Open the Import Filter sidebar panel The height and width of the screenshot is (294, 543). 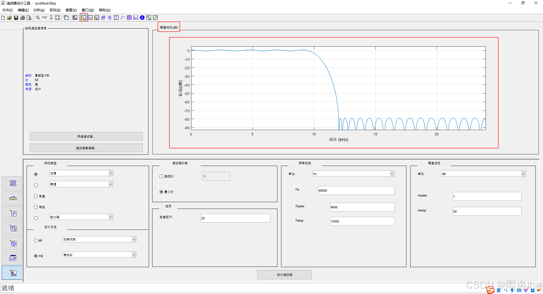[x=12, y=258]
